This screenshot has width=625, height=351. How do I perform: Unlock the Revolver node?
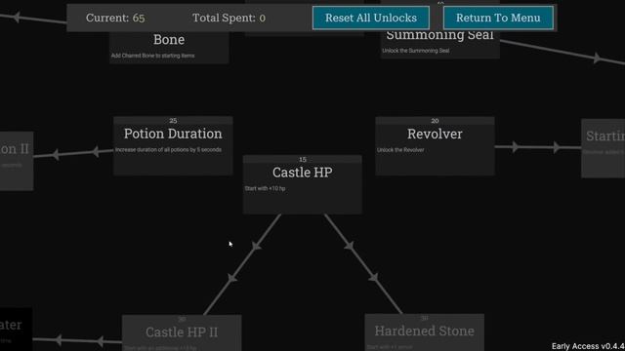[x=435, y=146]
